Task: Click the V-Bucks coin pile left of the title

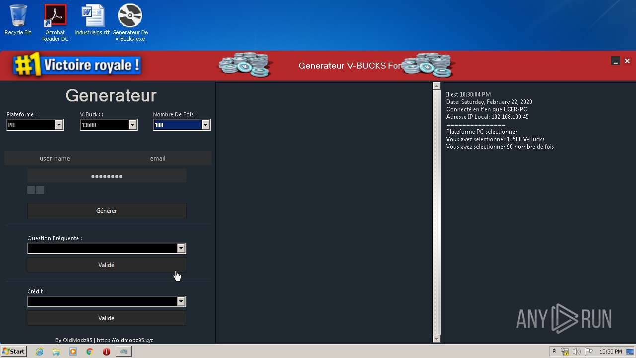Action: tap(245, 65)
